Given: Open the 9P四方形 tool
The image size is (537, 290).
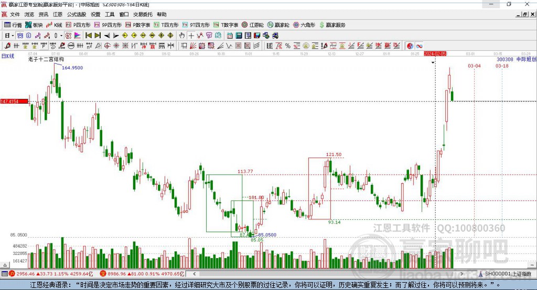Looking at the screenshot, I should pos(108,25).
